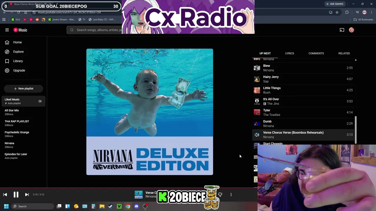Click the Windows taskbar Search box
The height and width of the screenshot is (211, 376).
click(x=32, y=206)
